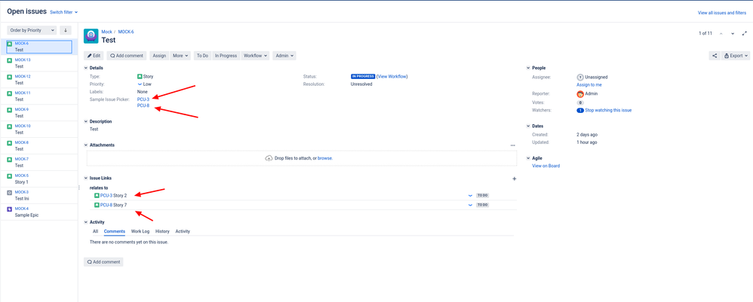Click the MOCK-3 Test Ini issue type icon
This screenshot has width=753, height=302.
click(10, 193)
